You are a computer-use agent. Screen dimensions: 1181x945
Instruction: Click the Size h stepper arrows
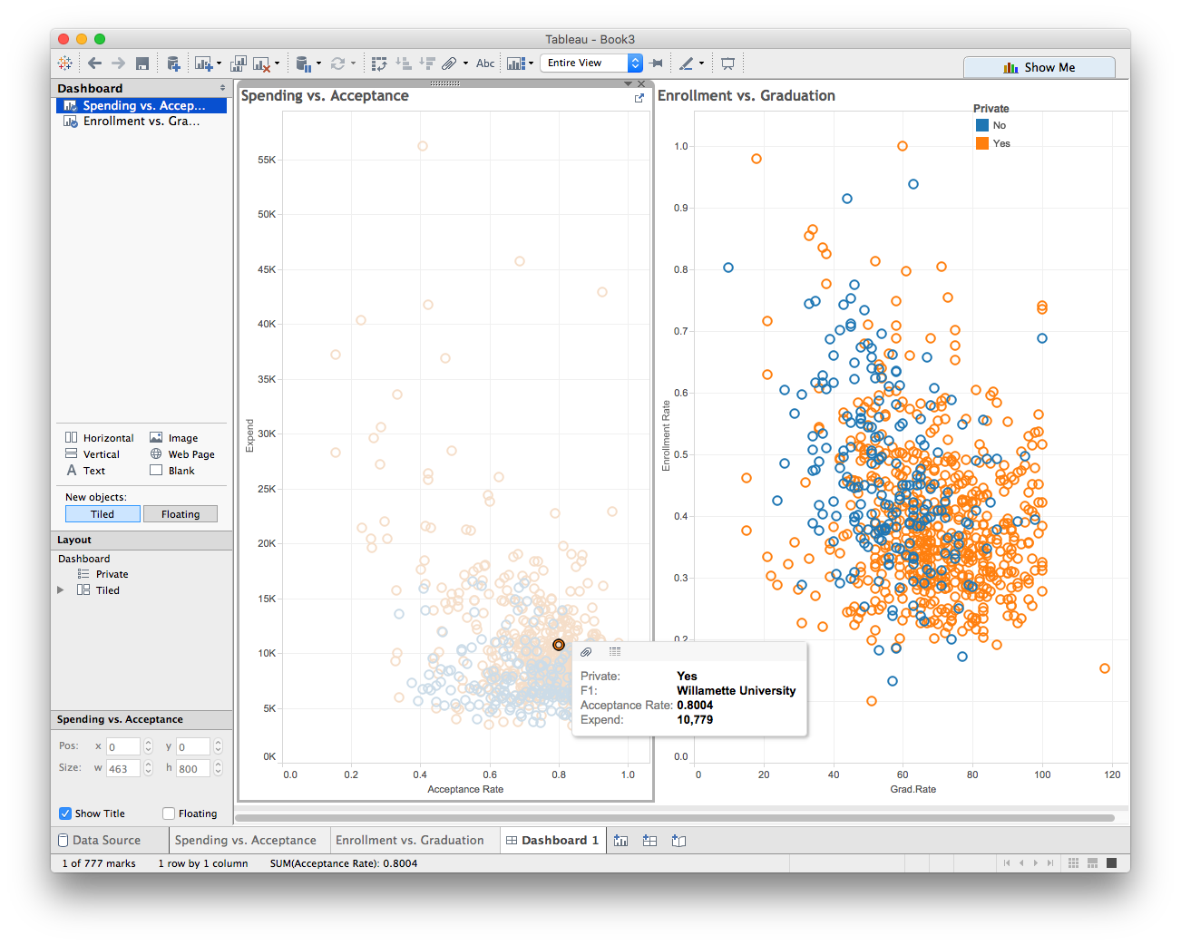click(218, 768)
